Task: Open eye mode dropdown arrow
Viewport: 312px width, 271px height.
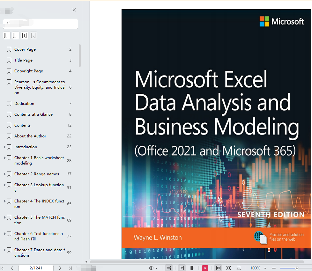Action: tap(156, 268)
